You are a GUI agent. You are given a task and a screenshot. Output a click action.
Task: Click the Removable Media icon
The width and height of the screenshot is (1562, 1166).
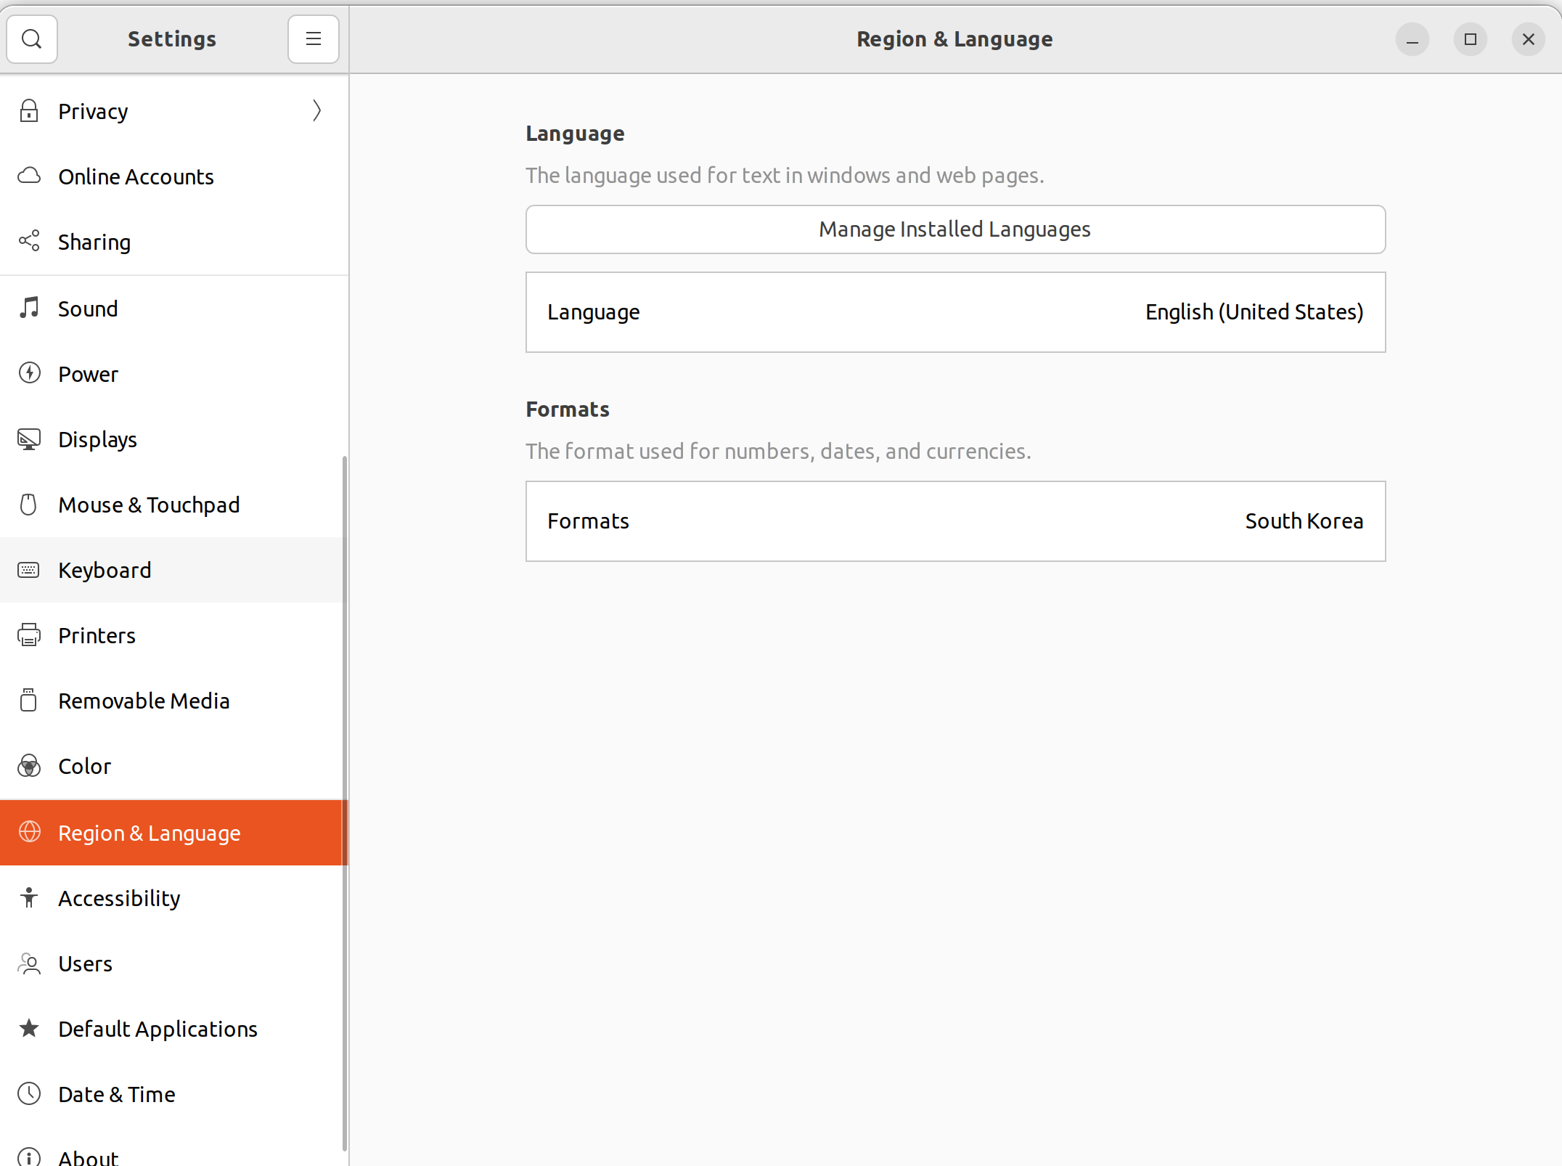(x=29, y=701)
